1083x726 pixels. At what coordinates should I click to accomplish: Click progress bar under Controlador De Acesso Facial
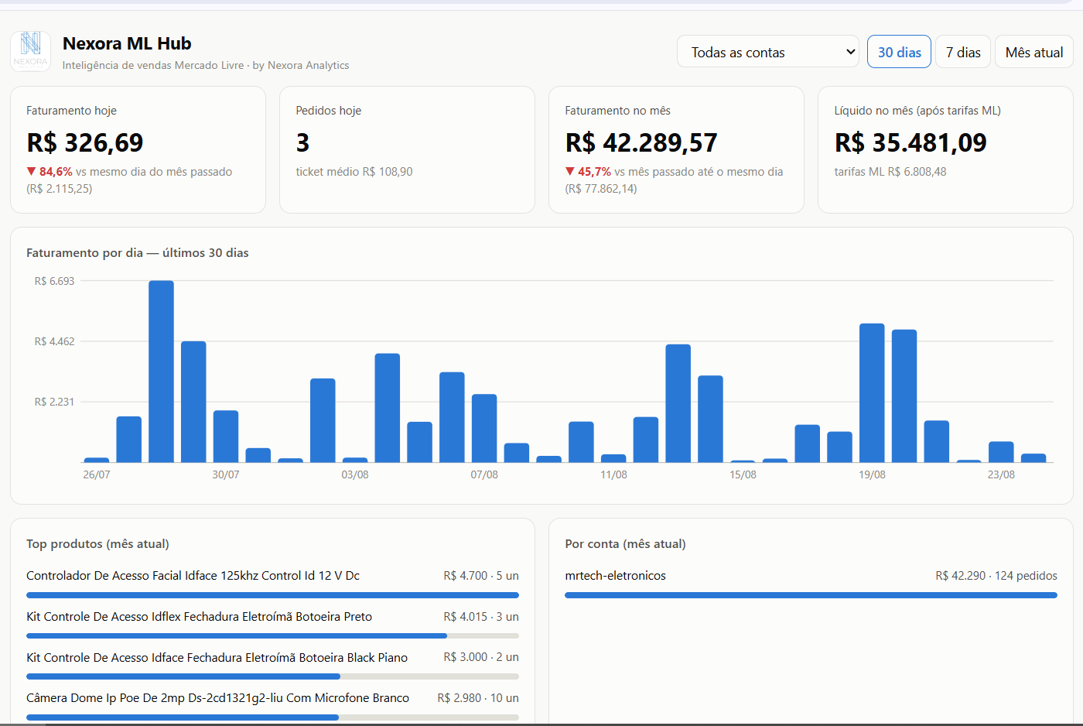click(x=272, y=595)
